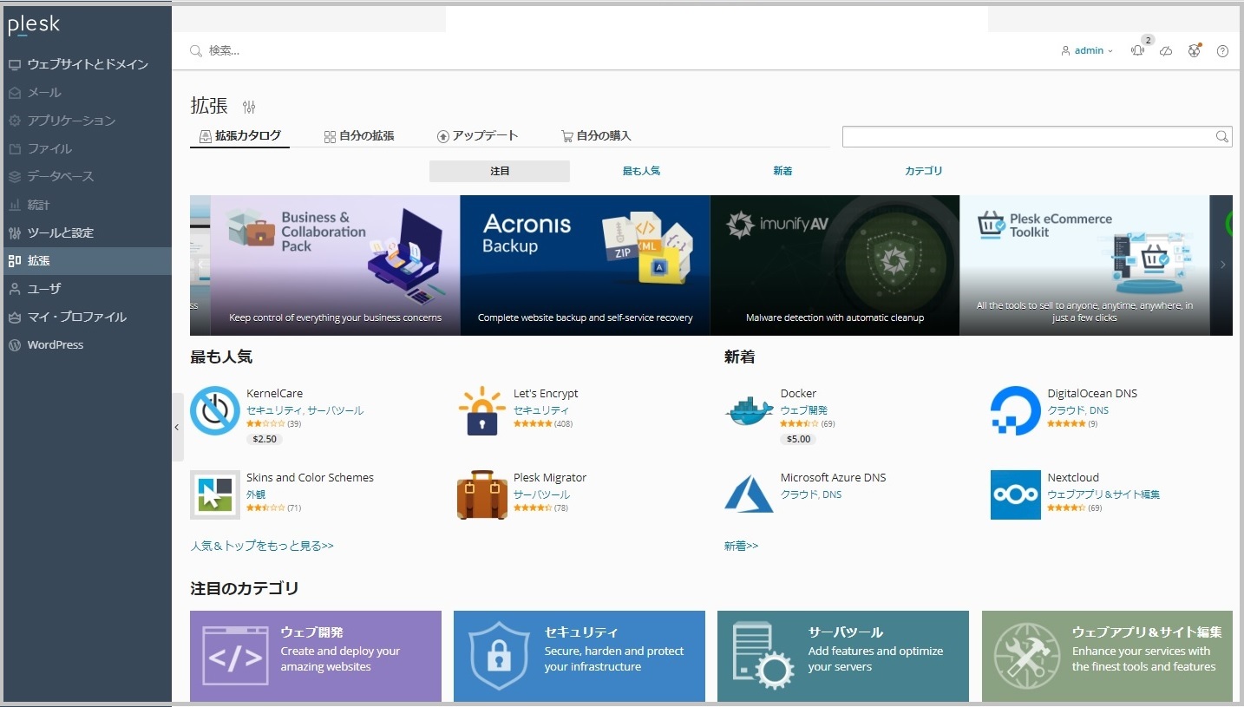Open the Plesk eCommerce Toolkit banner
The height and width of the screenshot is (707, 1244).
(1084, 265)
